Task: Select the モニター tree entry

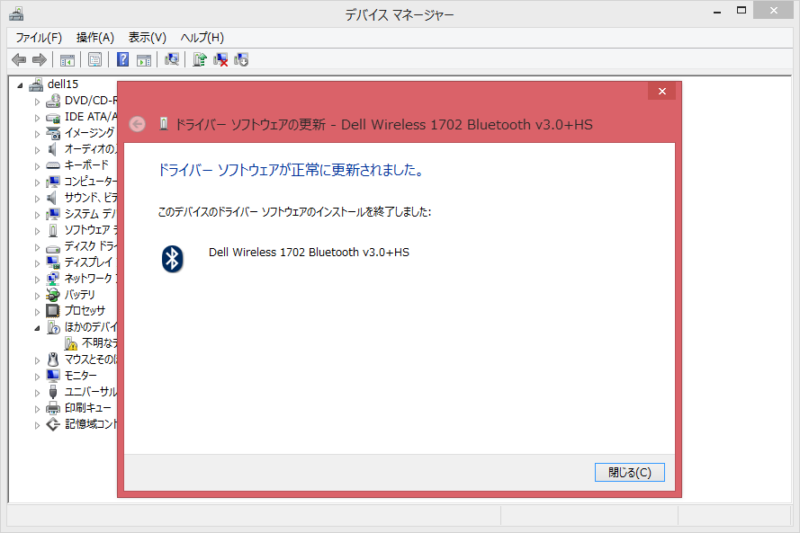Action: tap(80, 376)
